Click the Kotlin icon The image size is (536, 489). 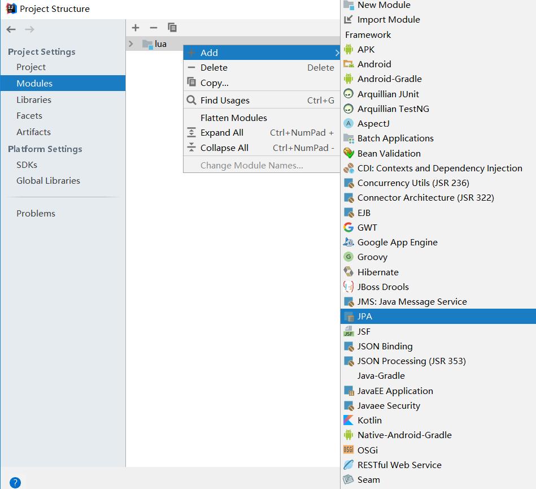click(x=348, y=420)
